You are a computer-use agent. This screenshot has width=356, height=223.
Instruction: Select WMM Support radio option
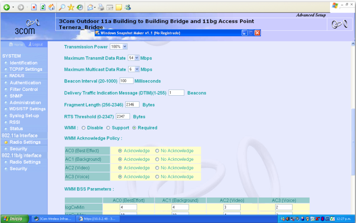click(x=108, y=128)
